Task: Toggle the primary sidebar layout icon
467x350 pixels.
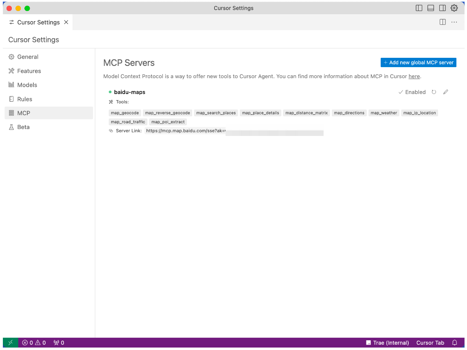Action: (419, 8)
